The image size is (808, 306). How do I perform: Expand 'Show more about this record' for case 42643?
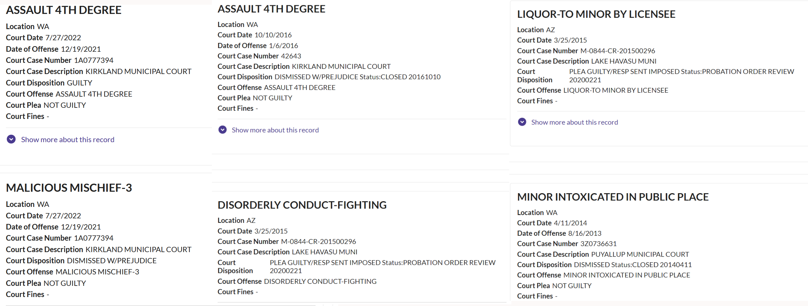coord(275,130)
